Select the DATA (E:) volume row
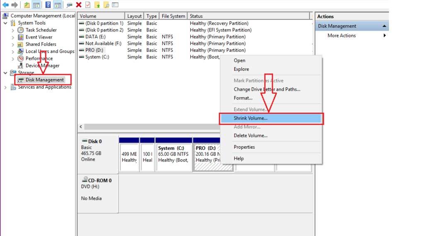The image size is (423, 236). tap(195, 36)
